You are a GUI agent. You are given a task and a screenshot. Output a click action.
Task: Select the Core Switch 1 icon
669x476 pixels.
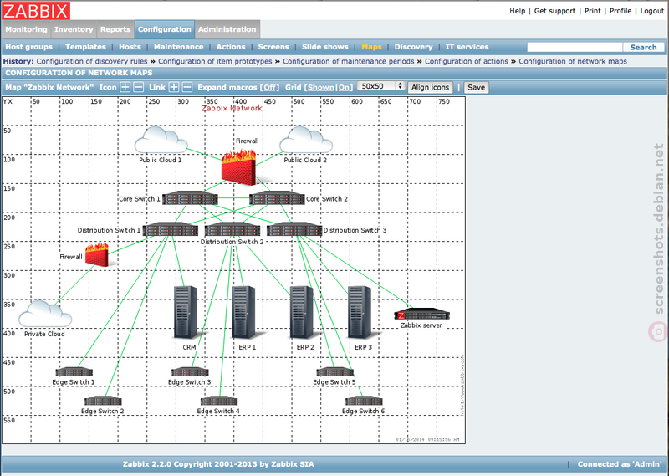tap(190, 198)
